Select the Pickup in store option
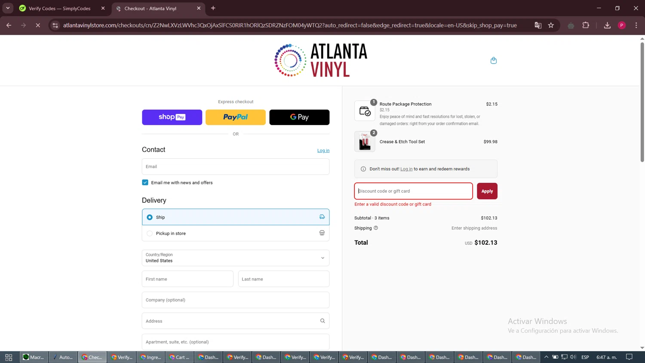This screenshot has height=363, width=645. pyautogui.click(x=236, y=233)
